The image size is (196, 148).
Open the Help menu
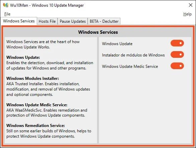187,14
